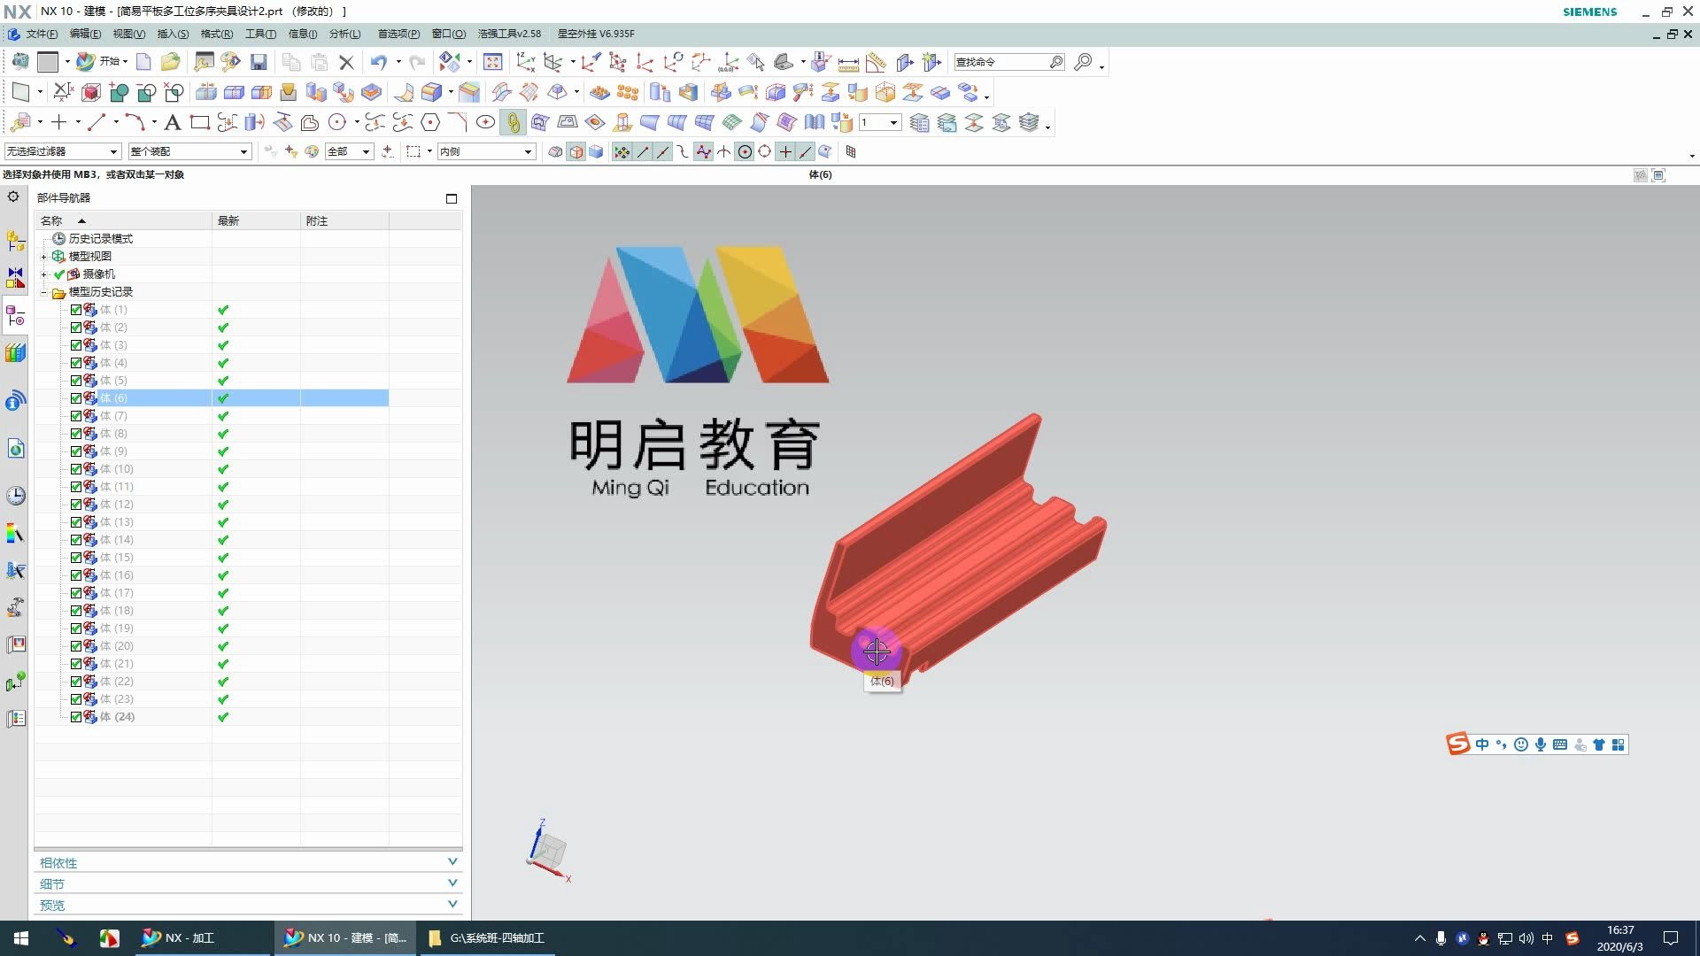Click the 开始 start button
The height and width of the screenshot is (956, 1700).
[101, 62]
